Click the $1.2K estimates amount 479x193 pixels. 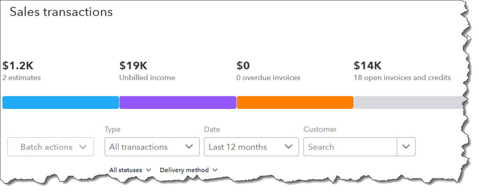[18, 65]
